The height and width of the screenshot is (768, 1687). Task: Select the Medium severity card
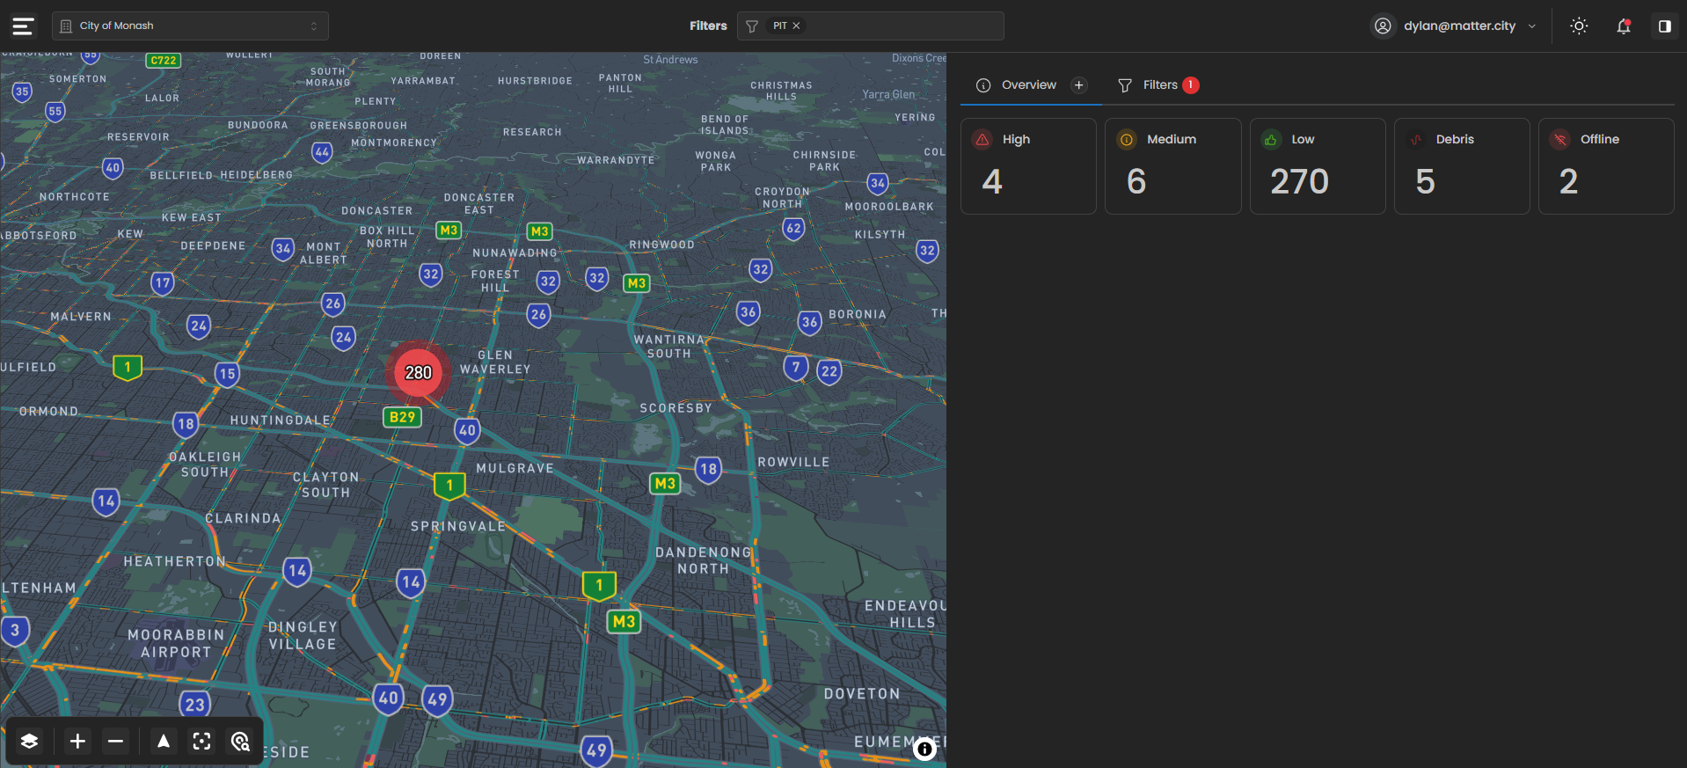point(1172,166)
